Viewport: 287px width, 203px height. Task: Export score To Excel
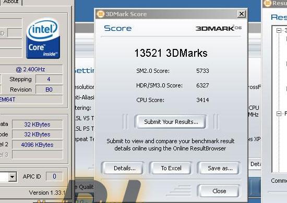(171, 168)
